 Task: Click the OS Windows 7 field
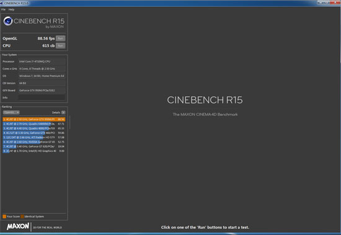[x=42, y=76]
